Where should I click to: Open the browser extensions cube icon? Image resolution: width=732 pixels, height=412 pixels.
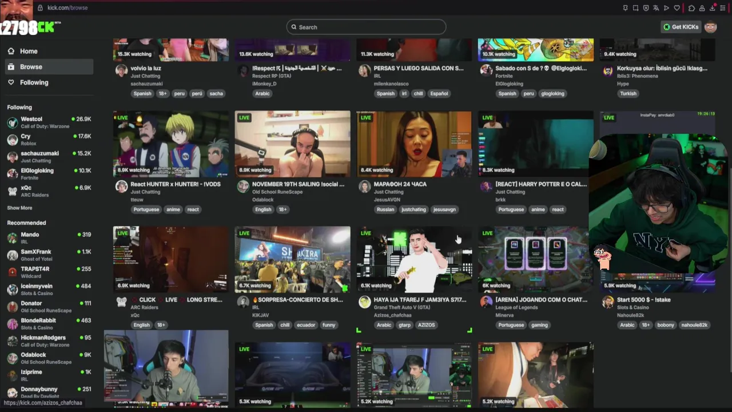tap(691, 8)
